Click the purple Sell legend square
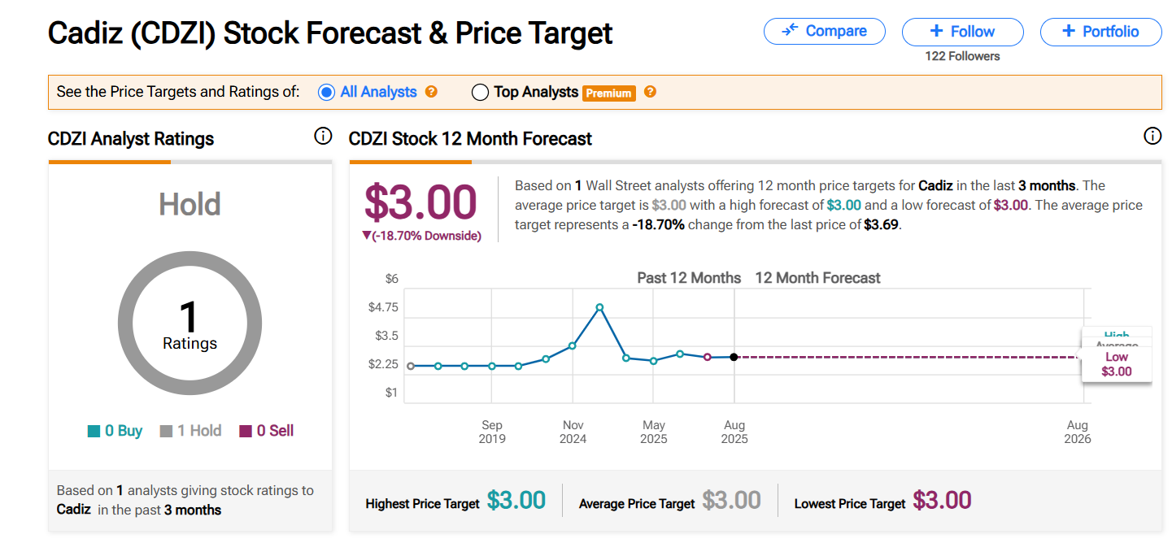This screenshot has width=1172, height=556. click(x=246, y=432)
